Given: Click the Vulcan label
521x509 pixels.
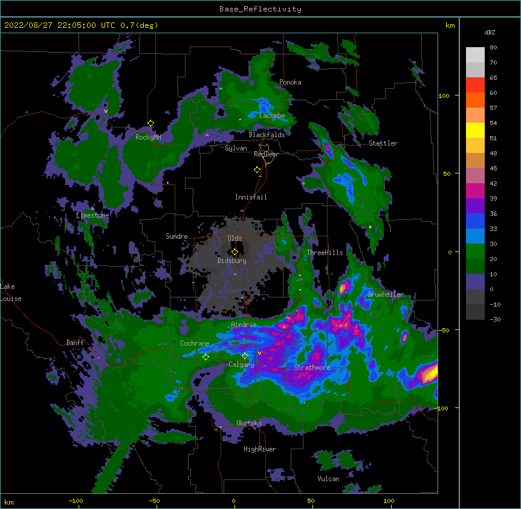Looking at the screenshot, I should (x=328, y=479).
